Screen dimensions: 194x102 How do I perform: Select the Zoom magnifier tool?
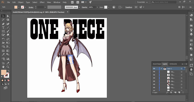pyautogui.click(x=8, y=67)
